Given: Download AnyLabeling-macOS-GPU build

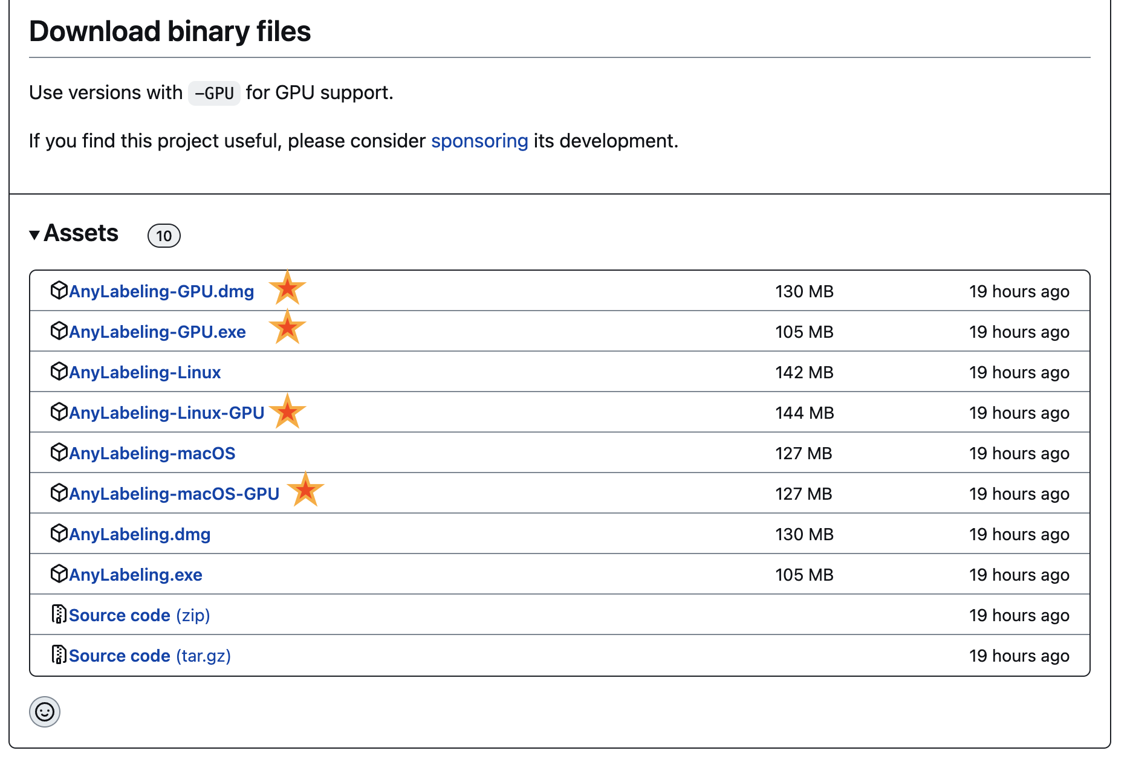Looking at the screenshot, I should 174,494.
